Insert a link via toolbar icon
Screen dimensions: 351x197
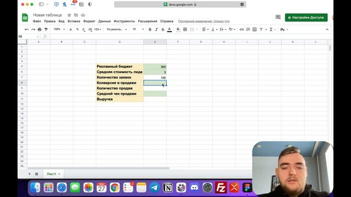(x=241, y=29)
